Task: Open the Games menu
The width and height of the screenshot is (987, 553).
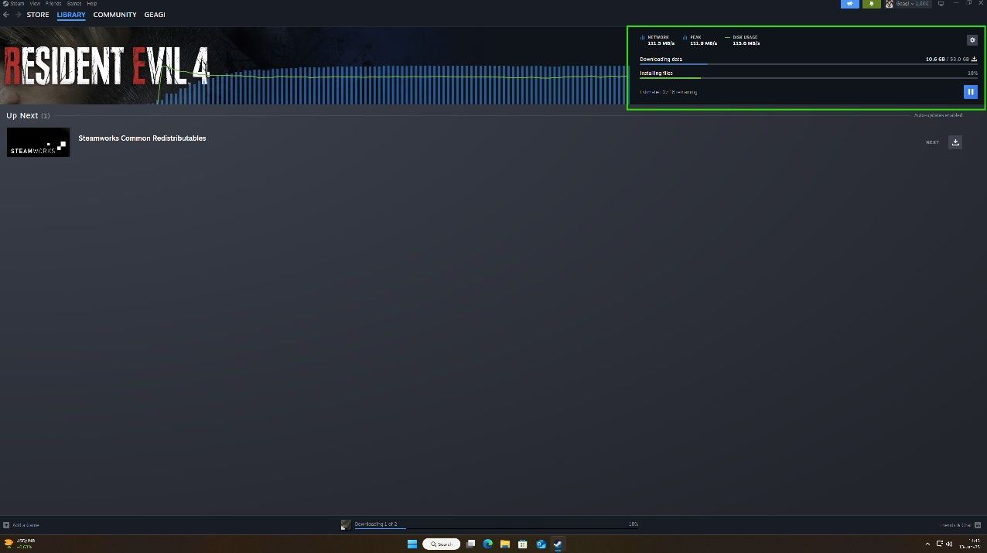Action: click(74, 4)
